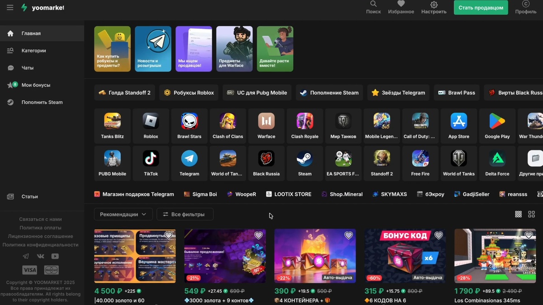543x305 pixels.
Task: Open Чаты in the sidebar
Action: (42, 68)
